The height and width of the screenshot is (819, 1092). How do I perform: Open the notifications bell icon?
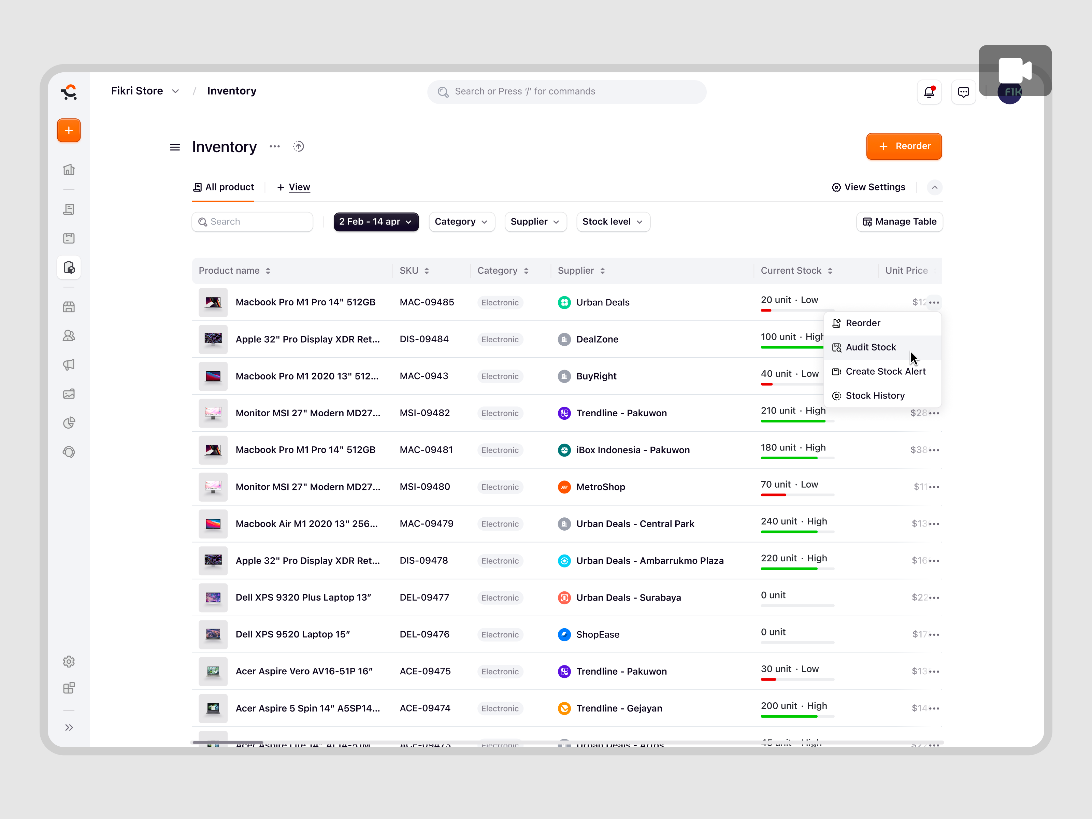click(x=930, y=92)
